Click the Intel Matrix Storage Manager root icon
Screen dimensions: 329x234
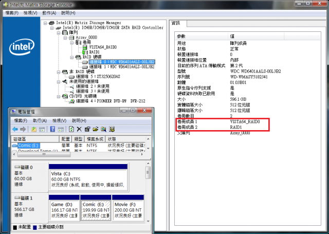pos(51,23)
